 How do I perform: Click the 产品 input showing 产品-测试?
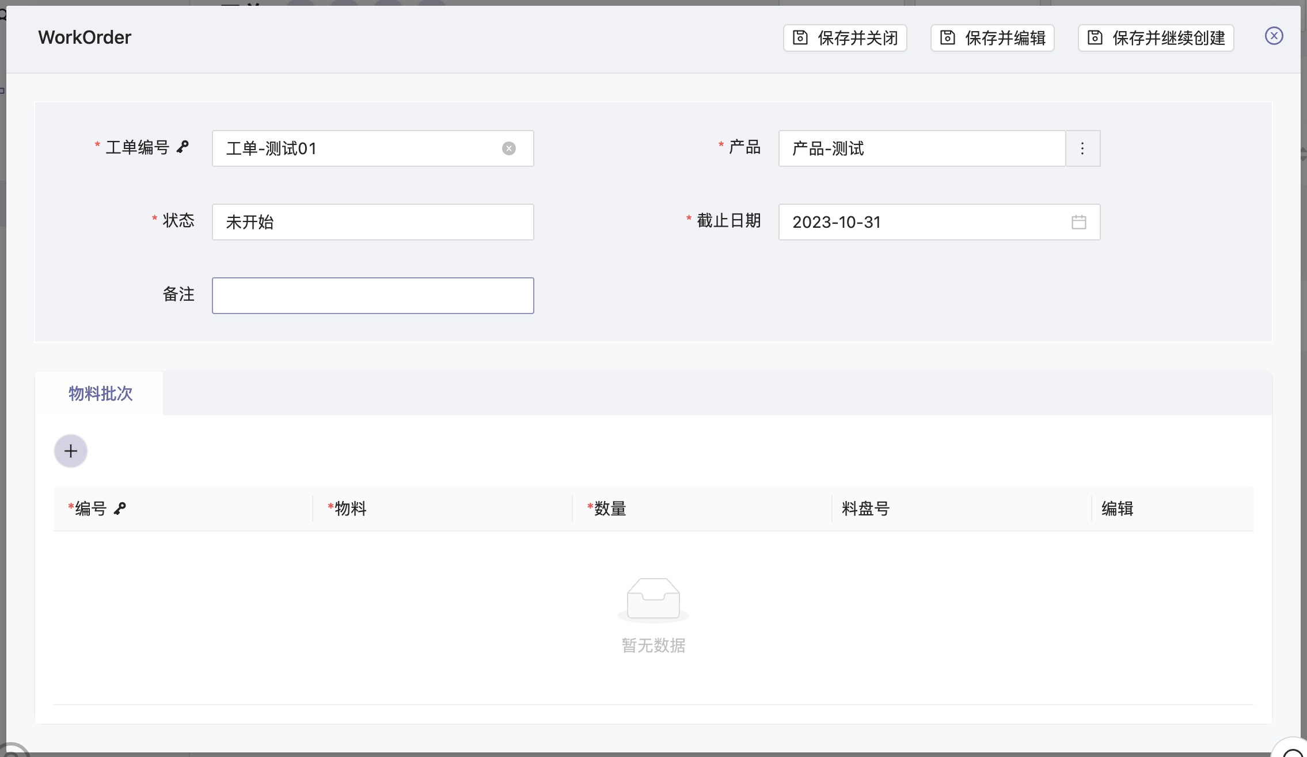921,148
